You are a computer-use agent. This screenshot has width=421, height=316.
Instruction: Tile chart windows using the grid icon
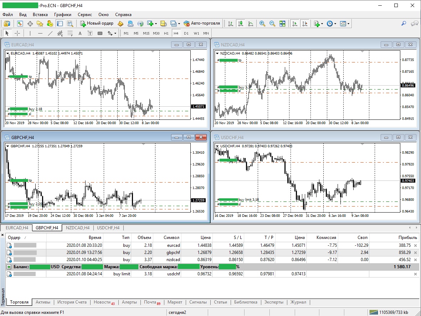(x=282, y=24)
